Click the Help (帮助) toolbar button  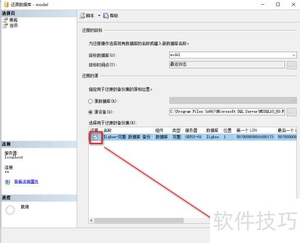(x=110, y=16)
